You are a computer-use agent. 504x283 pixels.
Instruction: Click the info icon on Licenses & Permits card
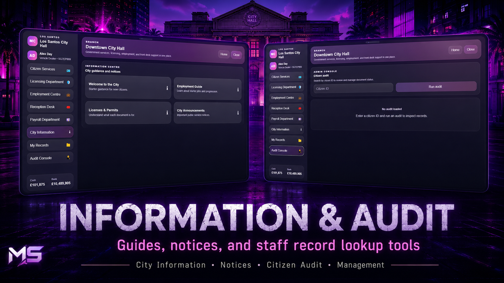click(x=167, y=112)
